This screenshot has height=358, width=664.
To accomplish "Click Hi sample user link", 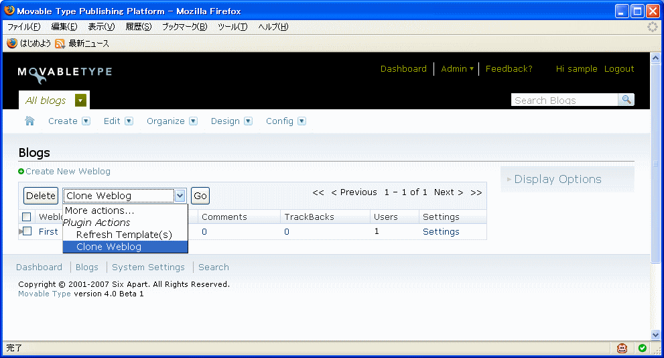I will point(577,68).
